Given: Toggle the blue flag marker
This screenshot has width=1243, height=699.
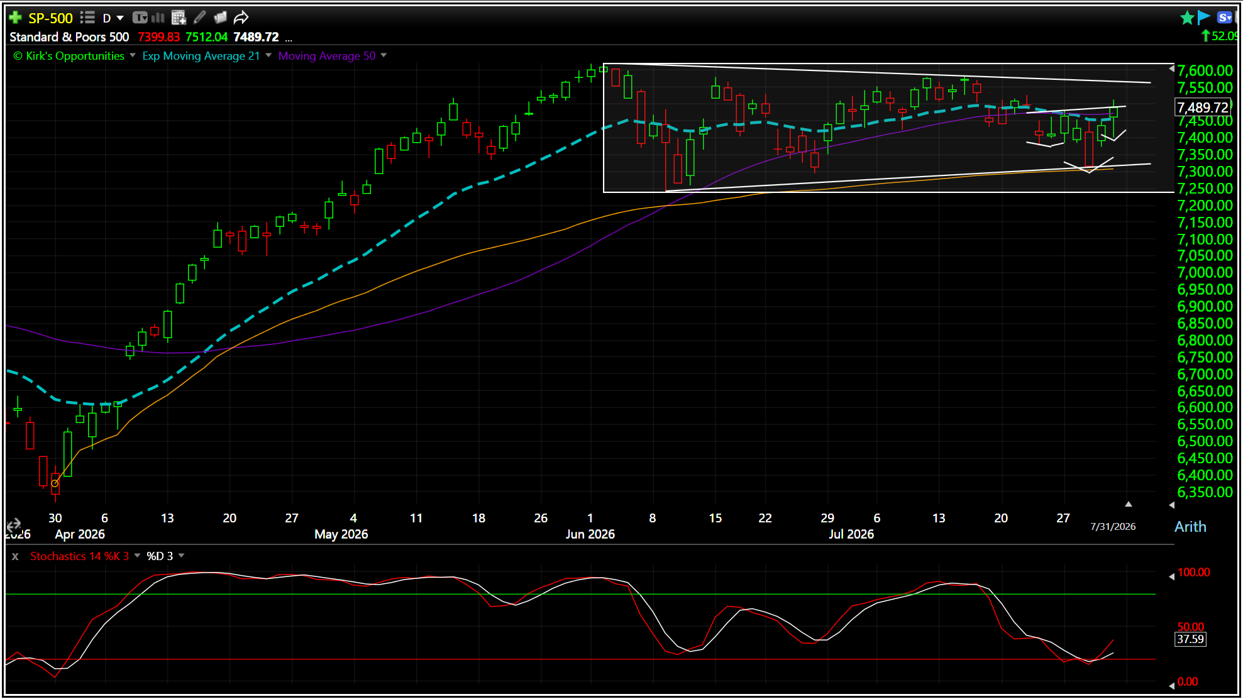Looking at the screenshot, I should [x=1204, y=17].
